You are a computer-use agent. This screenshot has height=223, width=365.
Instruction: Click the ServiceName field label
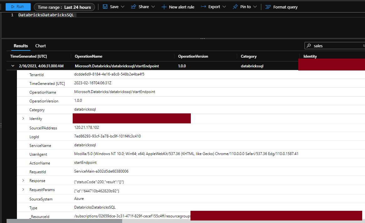[40, 146]
